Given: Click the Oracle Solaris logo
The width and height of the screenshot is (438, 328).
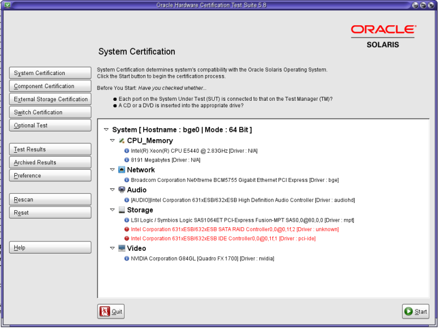Looking at the screenshot, I should (383, 37).
